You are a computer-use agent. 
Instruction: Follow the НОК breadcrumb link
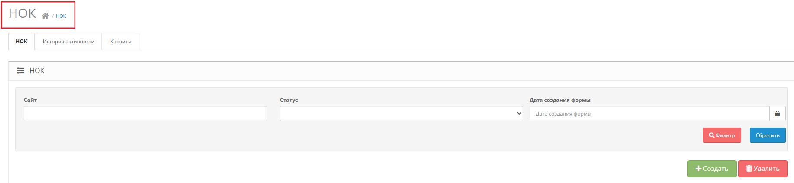point(61,16)
